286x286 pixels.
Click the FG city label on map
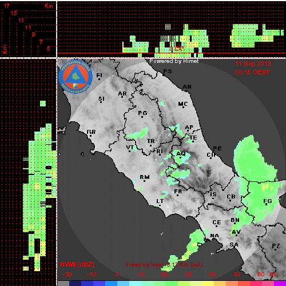tap(268, 201)
